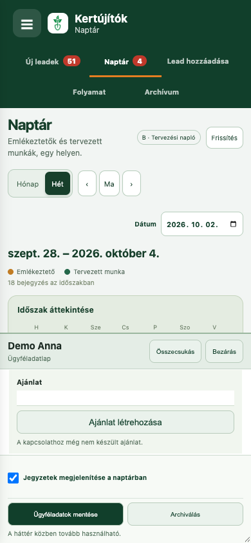Viewport: 251px width, 543px height.
Task: Click the Kertújítók plant logo icon
Action: pos(58,23)
